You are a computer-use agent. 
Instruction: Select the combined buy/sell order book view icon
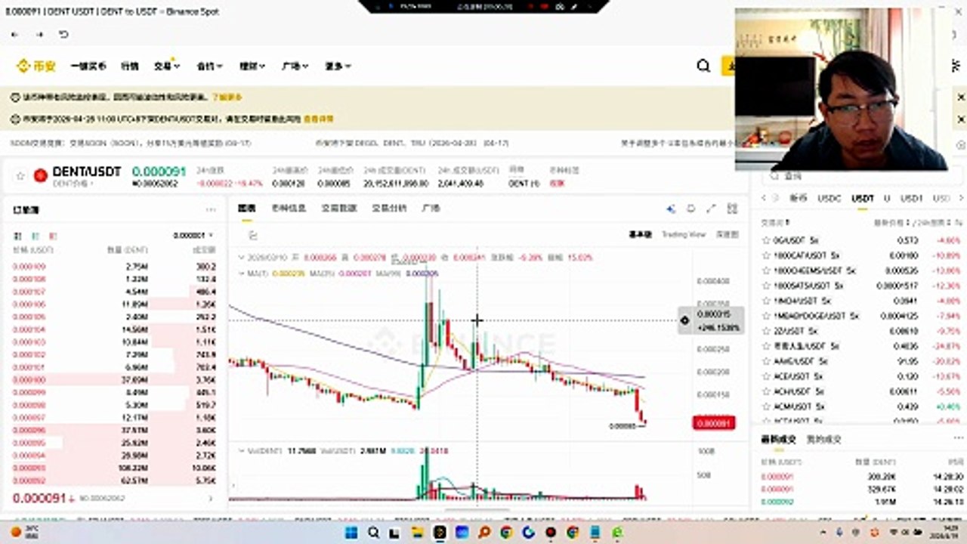coord(17,236)
